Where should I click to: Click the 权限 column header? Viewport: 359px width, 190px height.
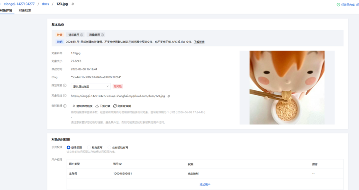(x=190, y=164)
